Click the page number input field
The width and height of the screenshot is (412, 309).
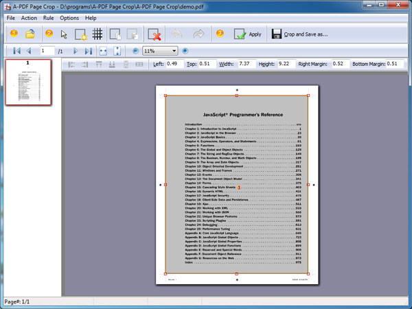47,50
